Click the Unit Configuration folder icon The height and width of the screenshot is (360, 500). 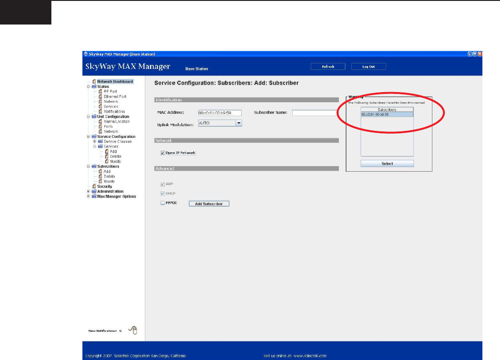[94, 117]
